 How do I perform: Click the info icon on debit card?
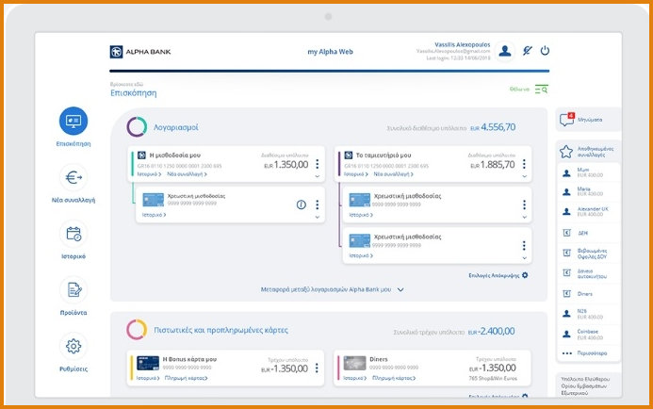click(x=302, y=204)
